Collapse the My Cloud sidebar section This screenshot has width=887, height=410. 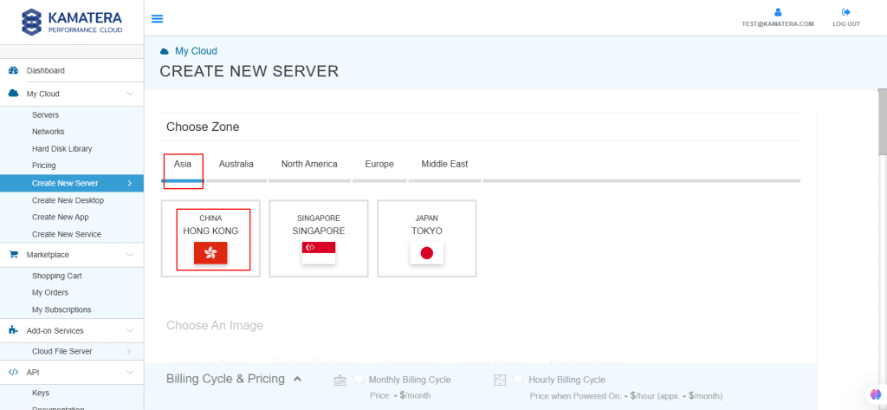129,94
